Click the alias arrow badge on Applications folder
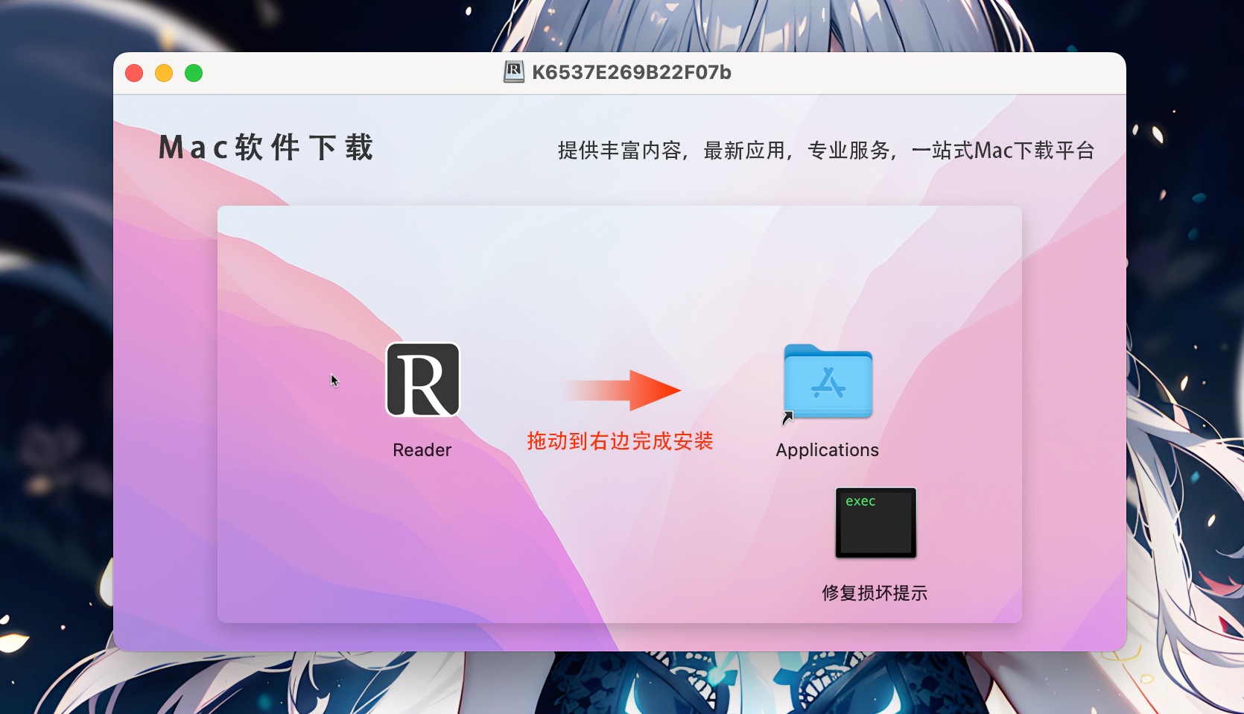1244x714 pixels. tap(788, 418)
